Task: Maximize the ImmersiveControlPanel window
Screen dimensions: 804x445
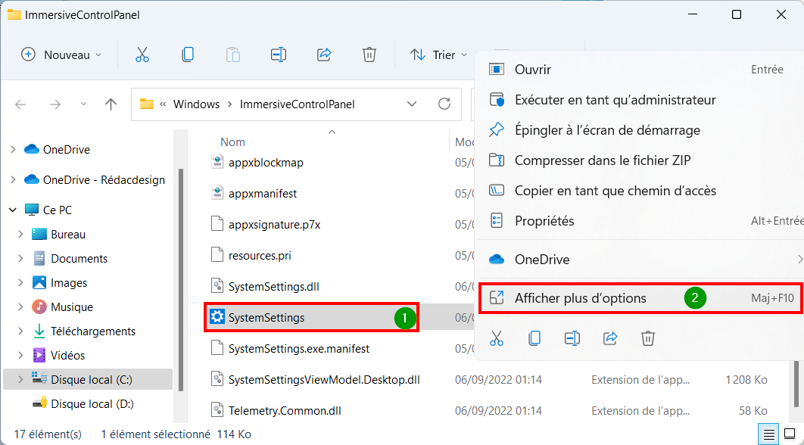Action: tap(737, 14)
